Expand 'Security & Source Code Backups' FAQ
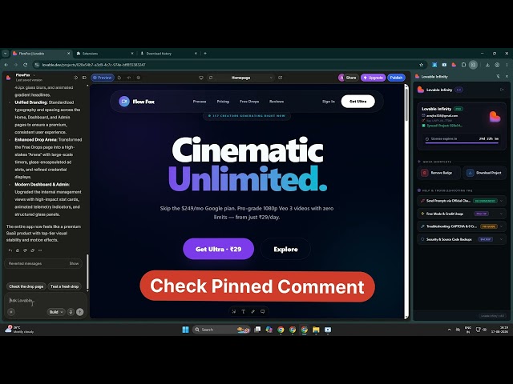This screenshot has height=384, width=513. [462, 239]
